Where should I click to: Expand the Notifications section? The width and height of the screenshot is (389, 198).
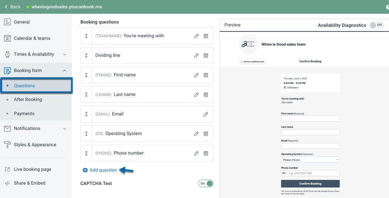pos(65,129)
